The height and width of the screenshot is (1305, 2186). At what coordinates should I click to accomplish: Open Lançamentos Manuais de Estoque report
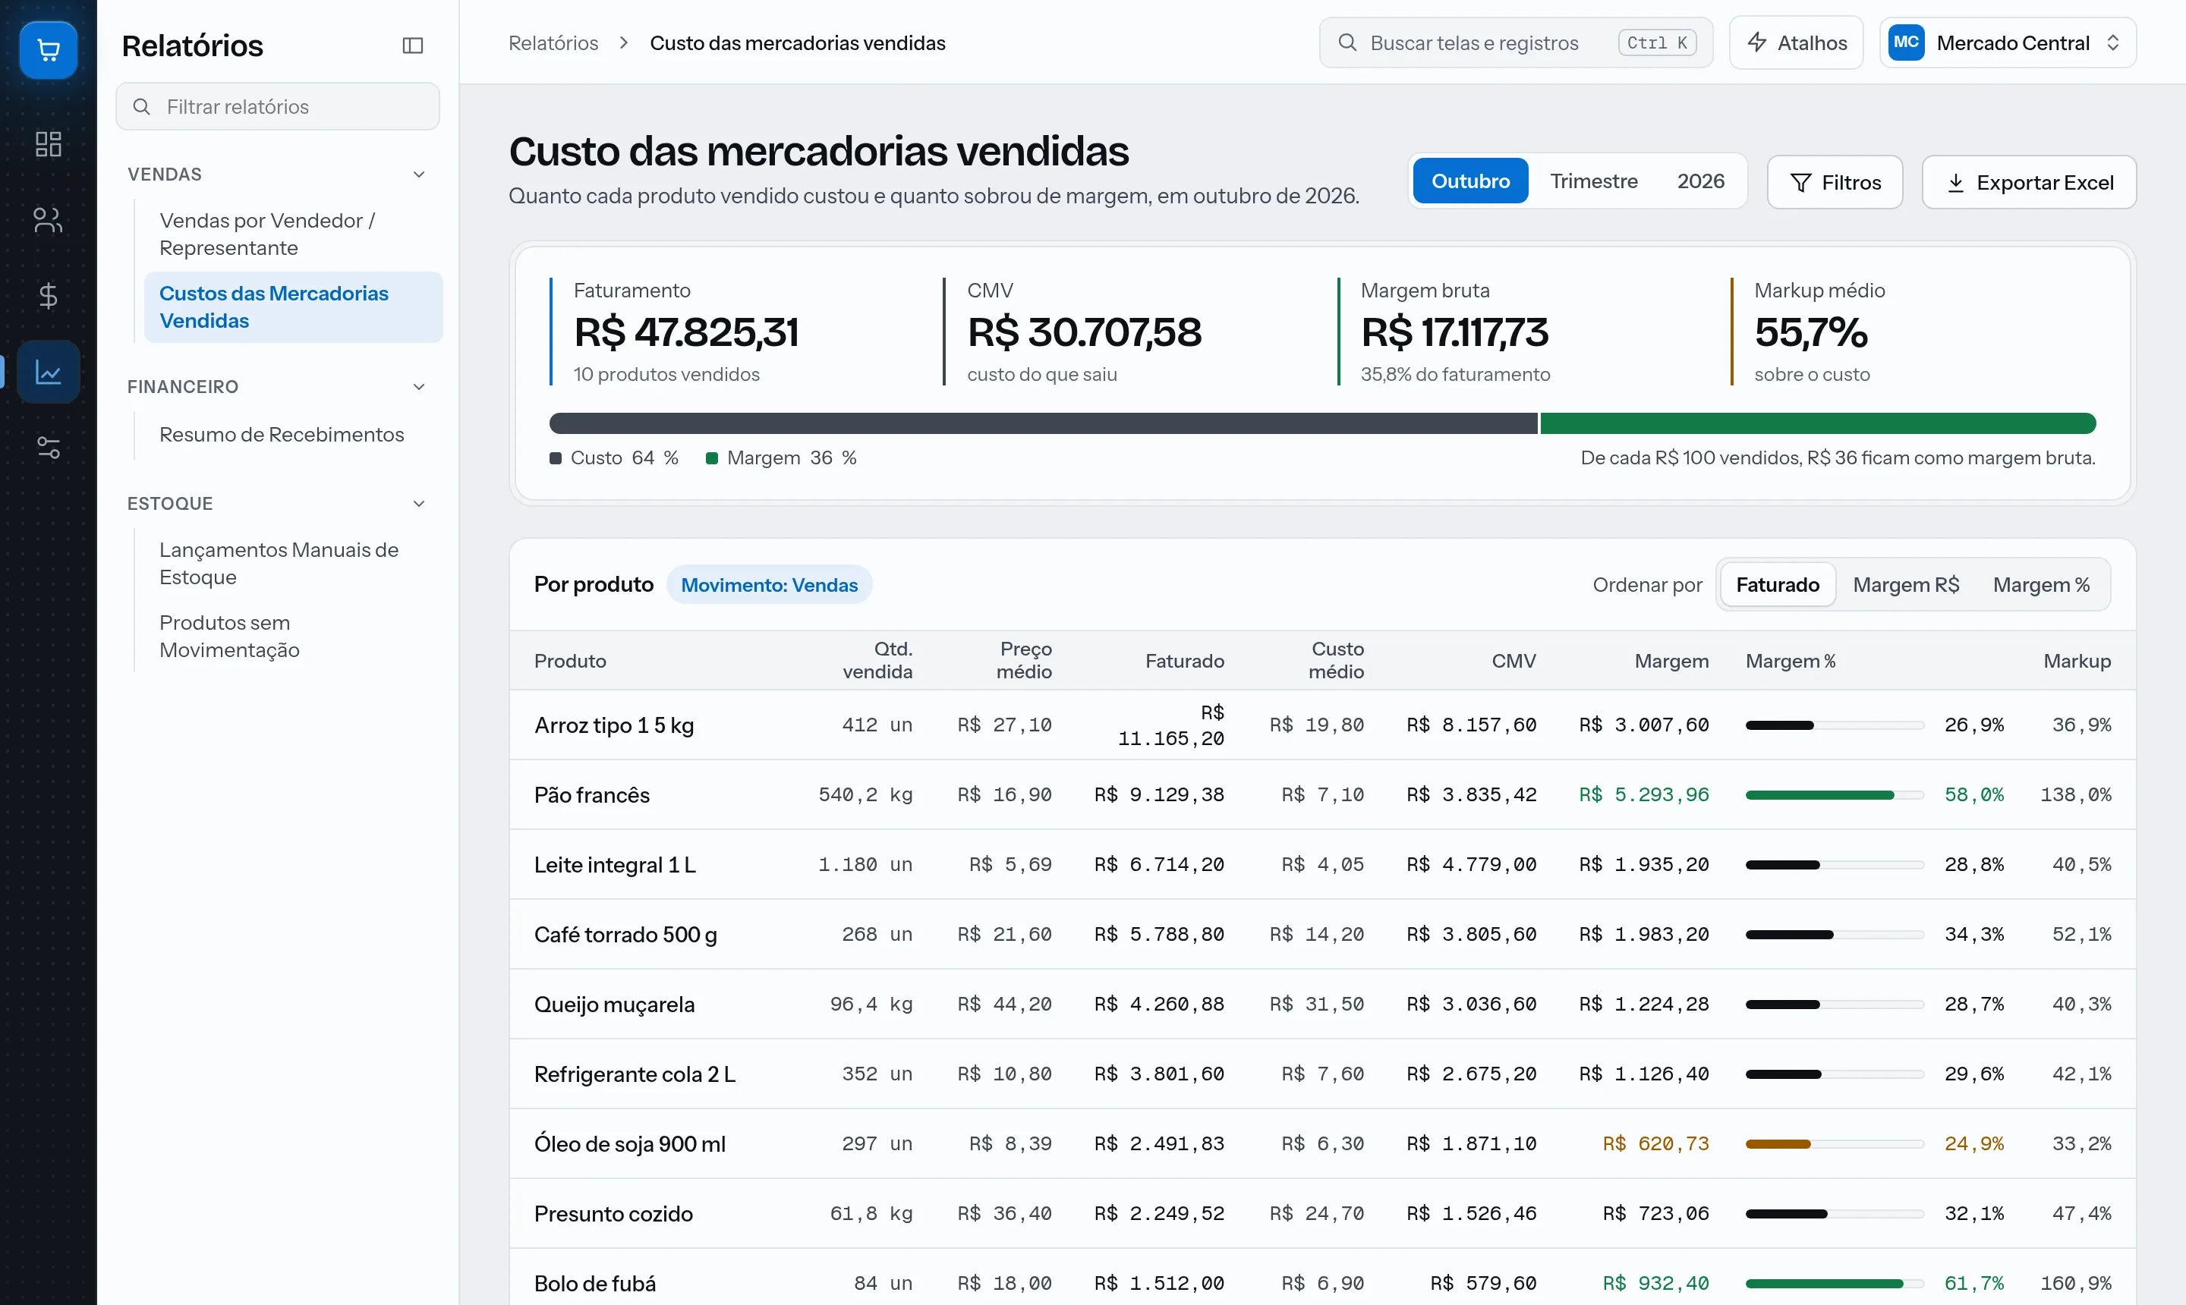tap(293, 564)
